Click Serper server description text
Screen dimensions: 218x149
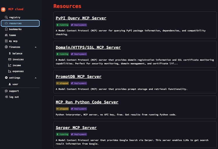[132, 142]
